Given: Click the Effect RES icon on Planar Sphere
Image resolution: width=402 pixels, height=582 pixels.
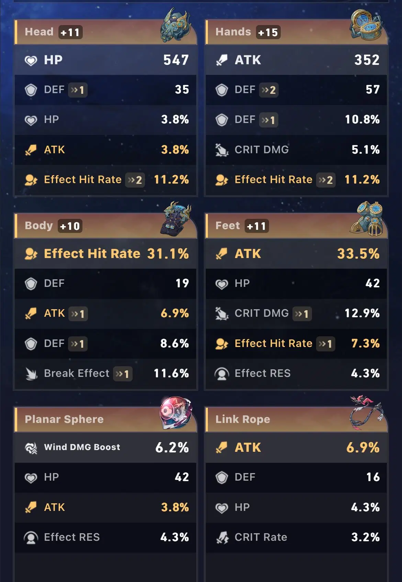Looking at the screenshot, I should pos(31,537).
